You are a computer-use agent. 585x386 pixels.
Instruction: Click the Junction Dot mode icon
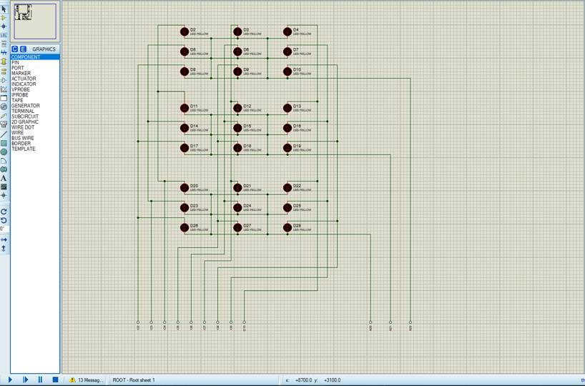pos(4,26)
